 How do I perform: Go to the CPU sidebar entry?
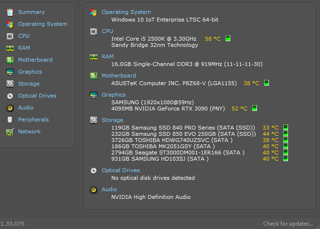pyautogui.click(x=24, y=36)
